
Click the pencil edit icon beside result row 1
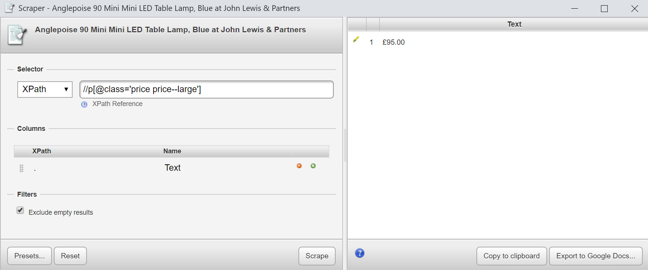pyautogui.click(x=356, y=39)
